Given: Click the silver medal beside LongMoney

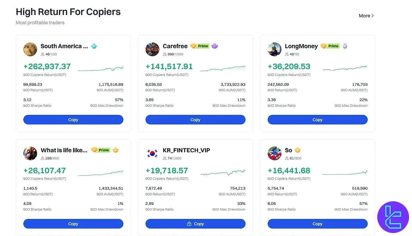Looking at the screenshot, I should click(x=345, y=46).
